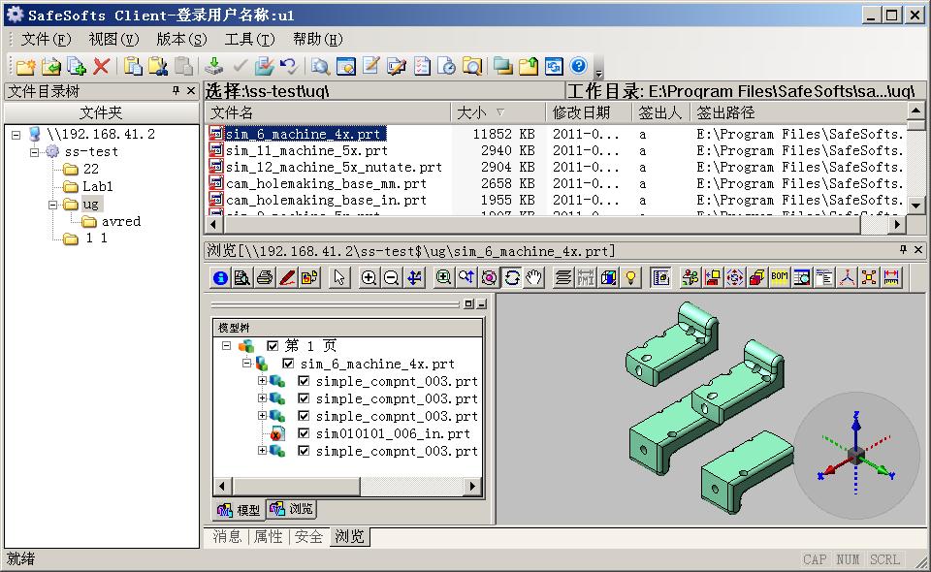
Task: Click the zoom out magnifier icon
Action: click(391, 277)
